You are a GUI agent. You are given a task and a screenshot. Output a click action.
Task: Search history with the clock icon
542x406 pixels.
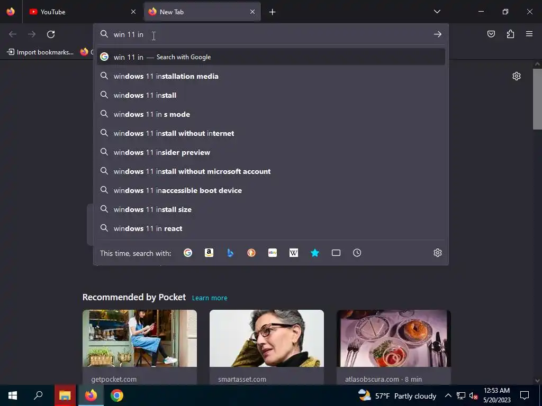[x=357, y=253]
